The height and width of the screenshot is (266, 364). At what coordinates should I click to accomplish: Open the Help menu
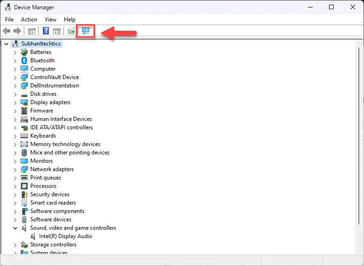pyautogui.click(x=69, y=20)
